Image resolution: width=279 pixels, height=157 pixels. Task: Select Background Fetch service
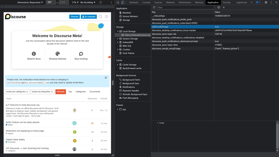point(131,80)
